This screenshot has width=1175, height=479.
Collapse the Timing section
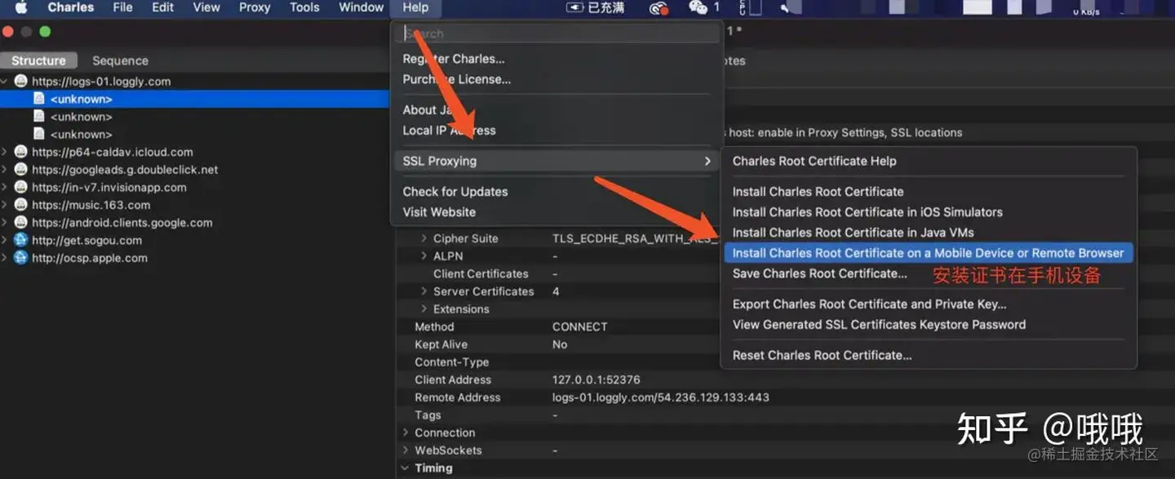coord(406,468)
